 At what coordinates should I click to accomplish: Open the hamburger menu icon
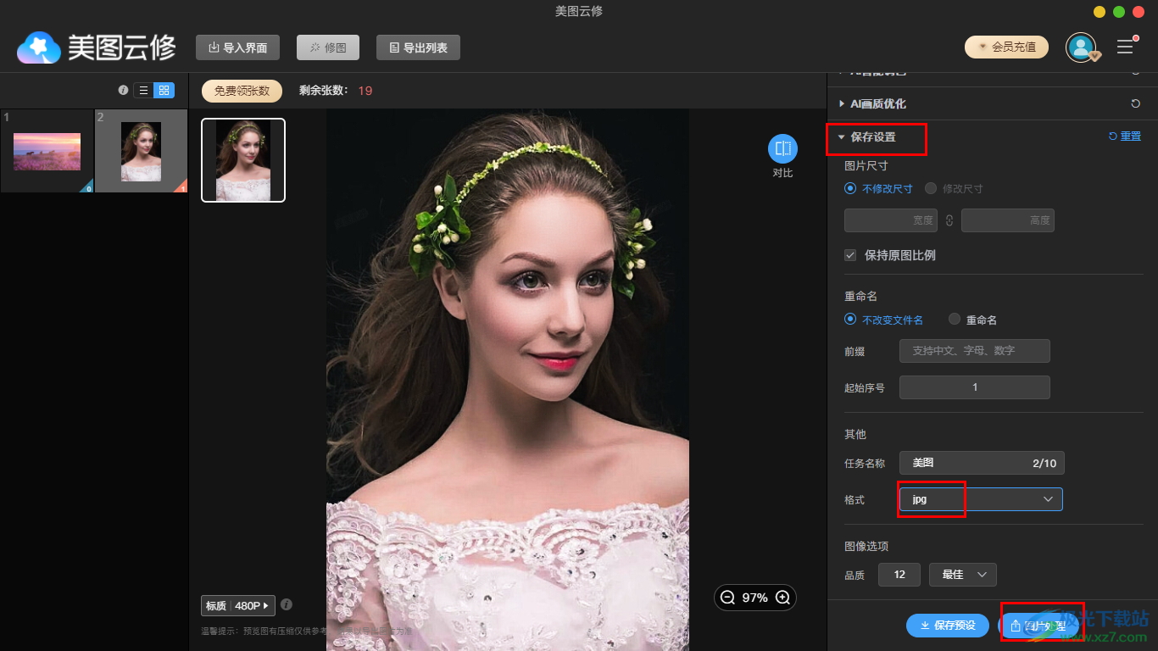[x=1125, y=47]
